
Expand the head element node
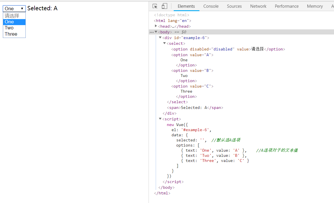point(156,26)
